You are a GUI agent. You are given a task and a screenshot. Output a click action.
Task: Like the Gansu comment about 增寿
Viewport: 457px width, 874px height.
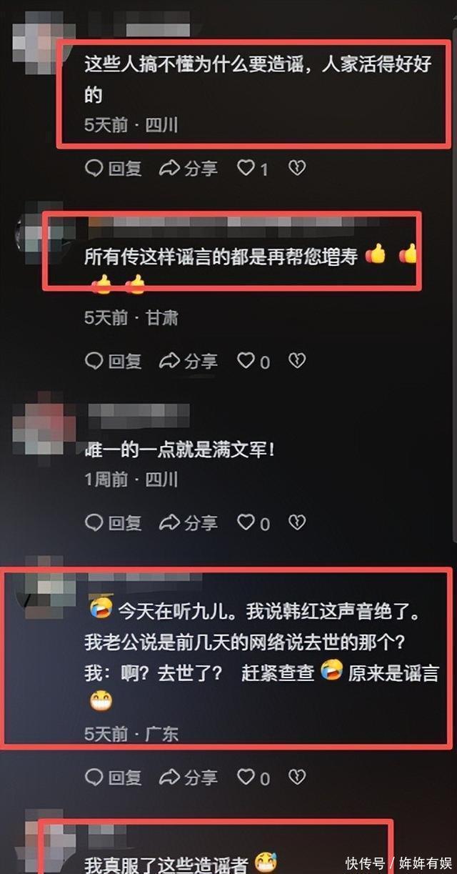253,362
